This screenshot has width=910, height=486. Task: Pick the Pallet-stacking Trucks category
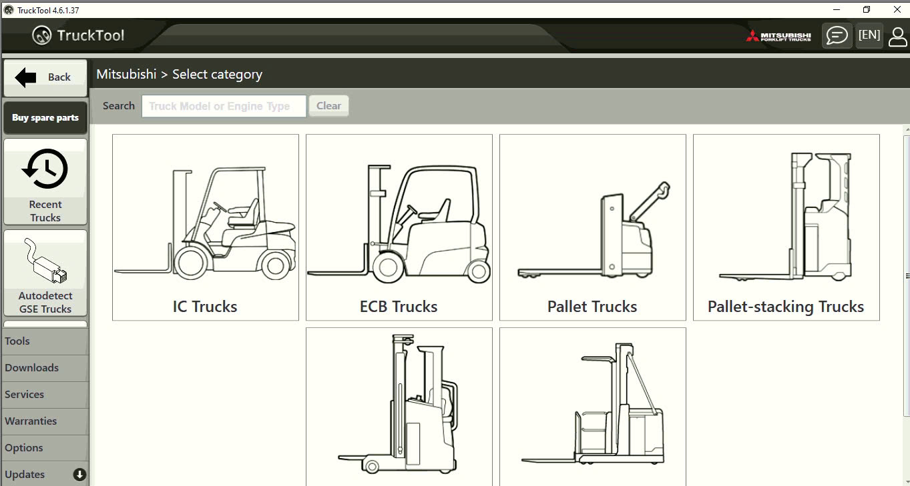786,227
